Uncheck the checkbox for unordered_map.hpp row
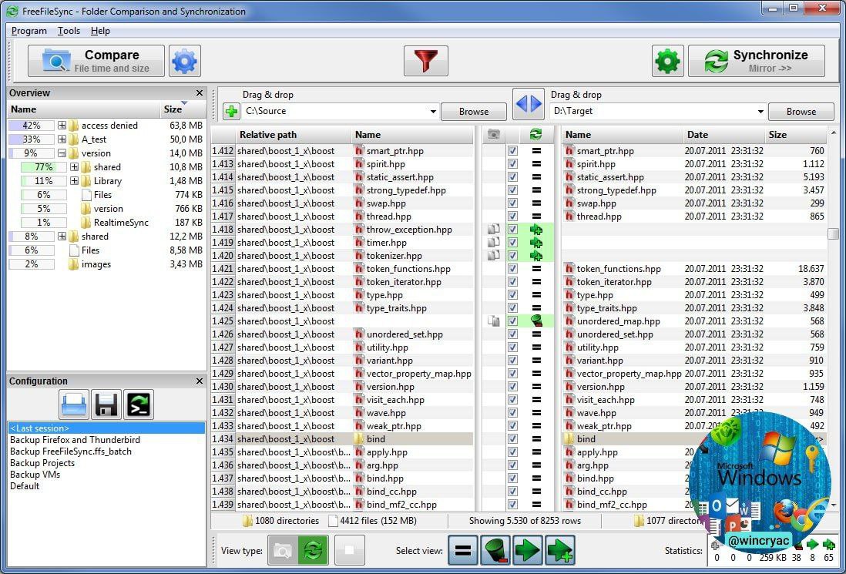 pos(512,321)
